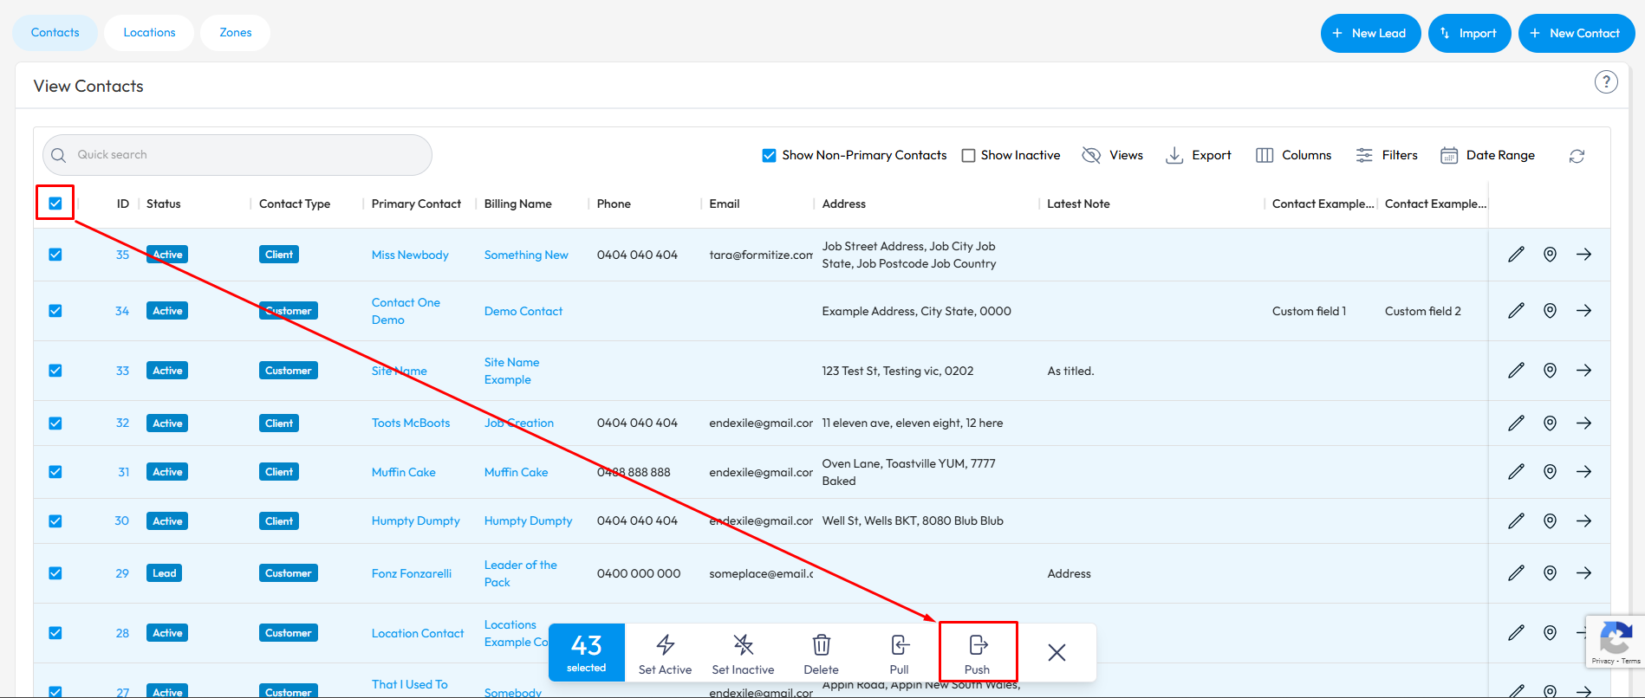This screenshot has height=698, width=1645.
Task: Open contact ID 30 link
Action: coord(121,521)
